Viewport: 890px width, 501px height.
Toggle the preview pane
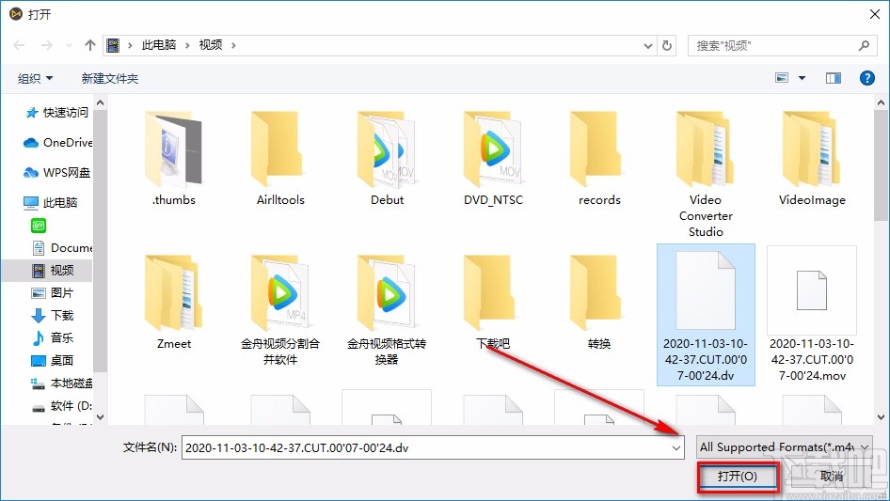(834, 78)
